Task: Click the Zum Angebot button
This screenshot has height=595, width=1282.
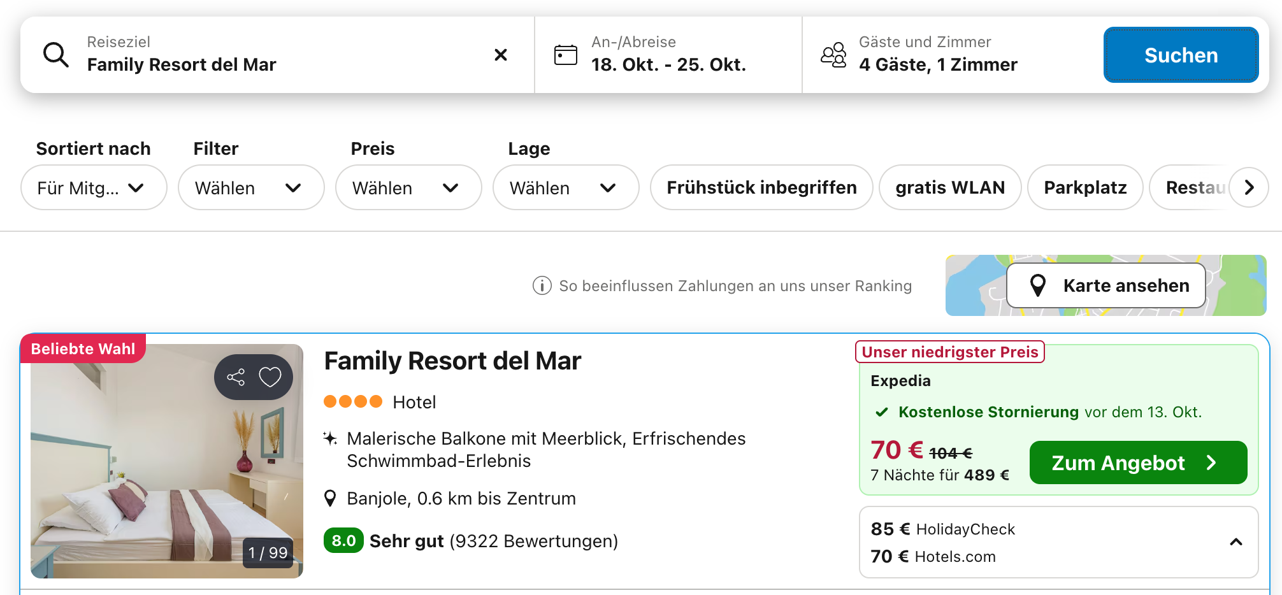Action: coord(1138,462)
